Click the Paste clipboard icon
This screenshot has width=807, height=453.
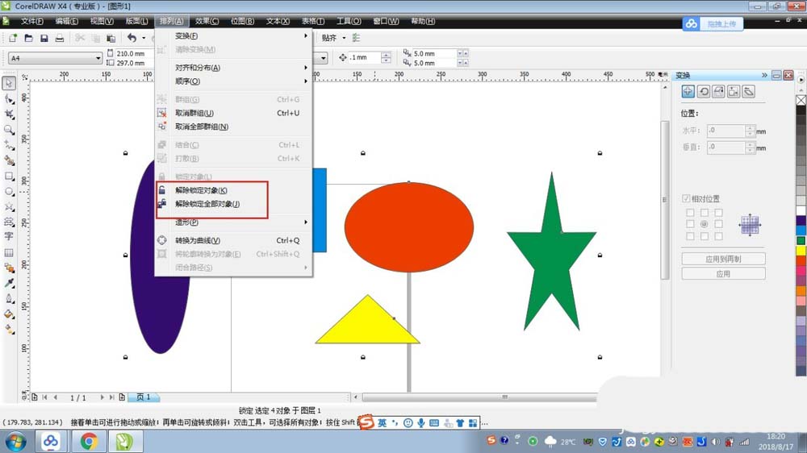[x=111, y=38]
